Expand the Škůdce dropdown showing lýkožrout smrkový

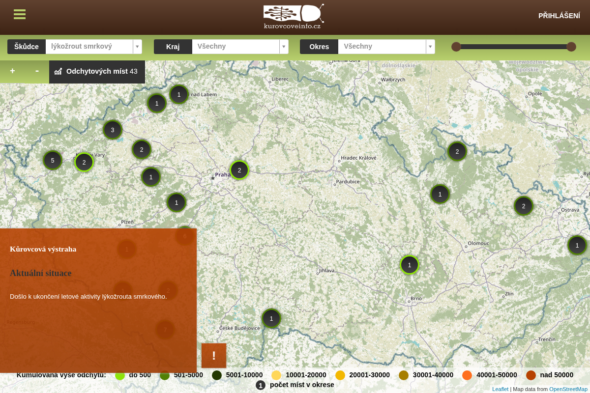point(93,47)
